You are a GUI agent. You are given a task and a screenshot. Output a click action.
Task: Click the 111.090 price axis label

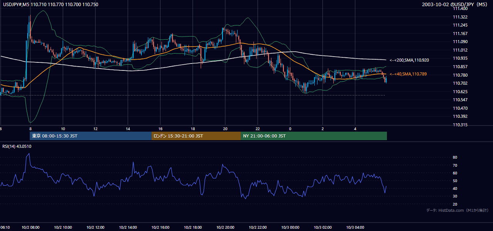(x=460, y=42)
